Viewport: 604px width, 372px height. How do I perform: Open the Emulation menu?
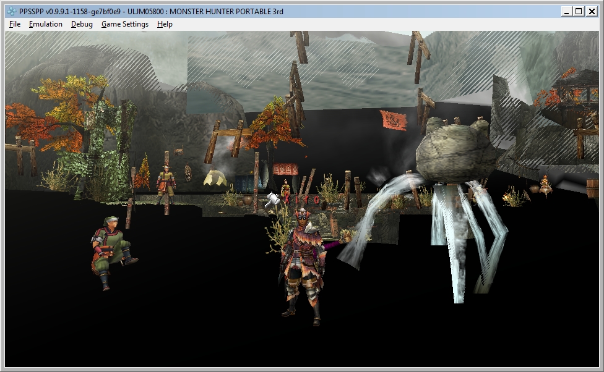(x=46, y=24)
